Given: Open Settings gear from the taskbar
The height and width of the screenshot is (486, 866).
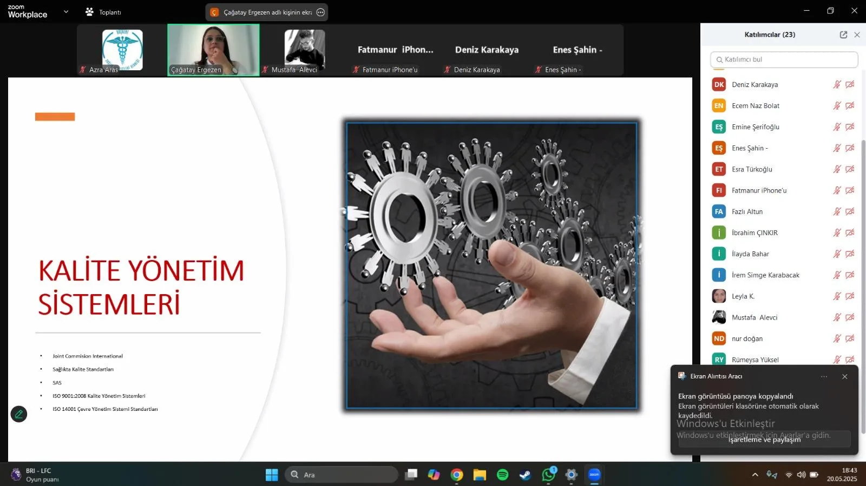Looking at the screenshot, I should 571,475.
